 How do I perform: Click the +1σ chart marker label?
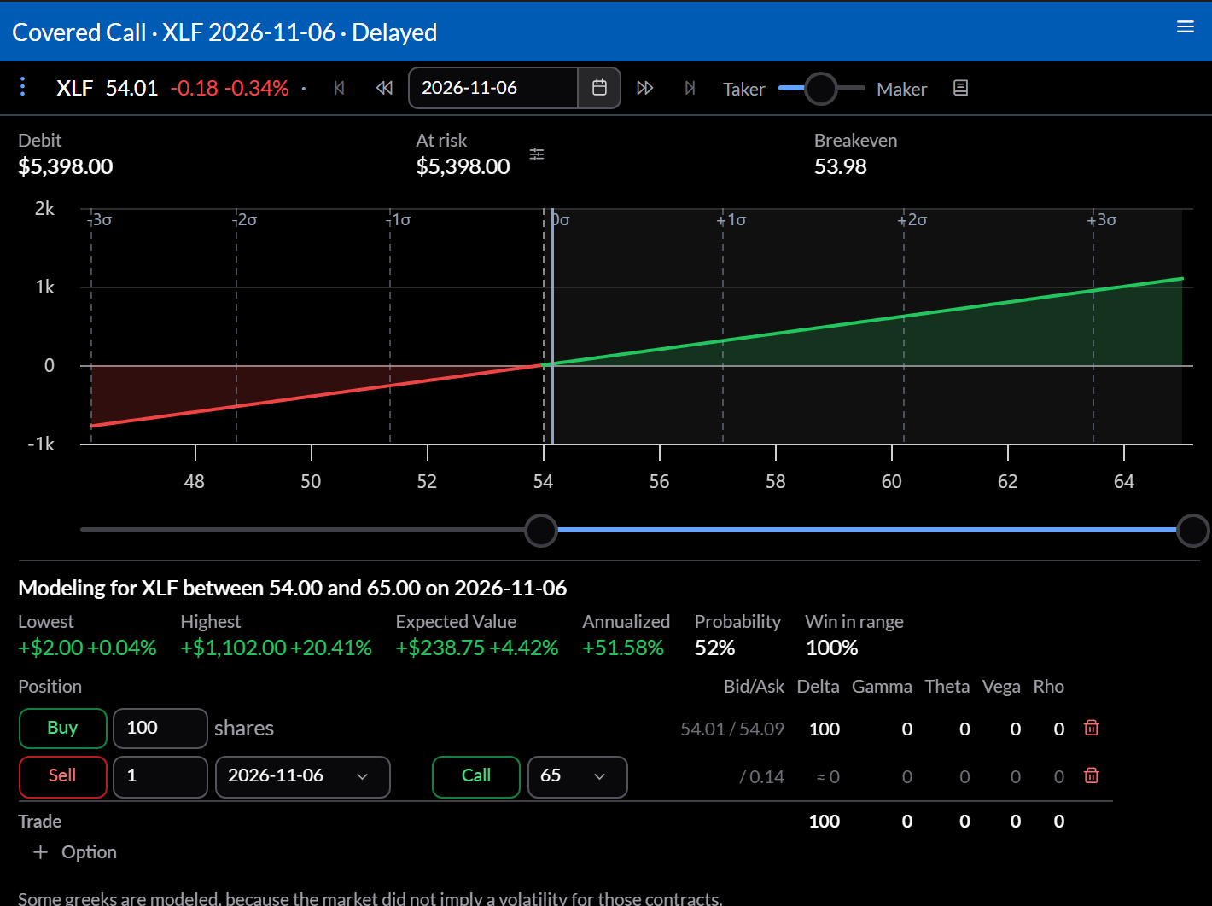[731, 220]
